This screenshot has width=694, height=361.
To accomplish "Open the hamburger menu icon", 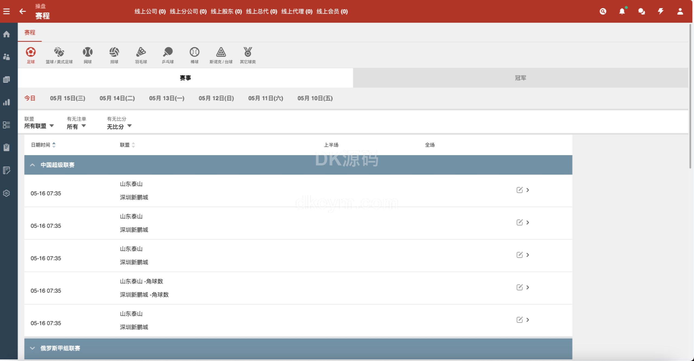I will coord(7,11).
